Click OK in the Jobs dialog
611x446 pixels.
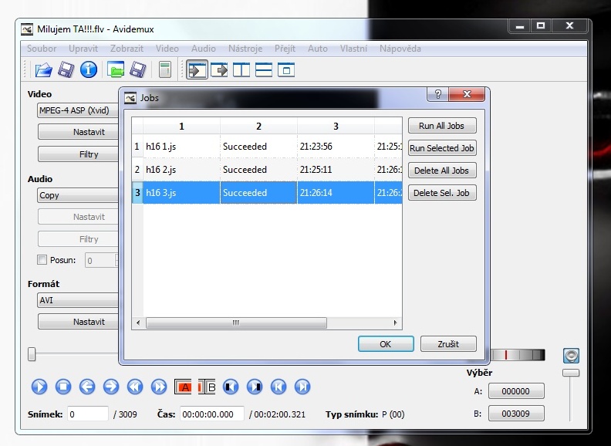point(386,344)
